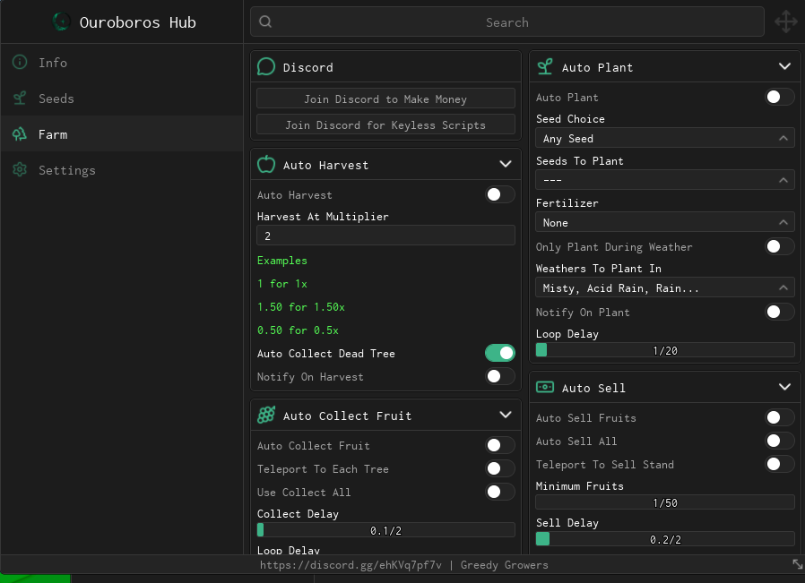Screen dimensions: 805x583
Task: Click the Harvest At Multiplier input field
Action: coord(385,236)
